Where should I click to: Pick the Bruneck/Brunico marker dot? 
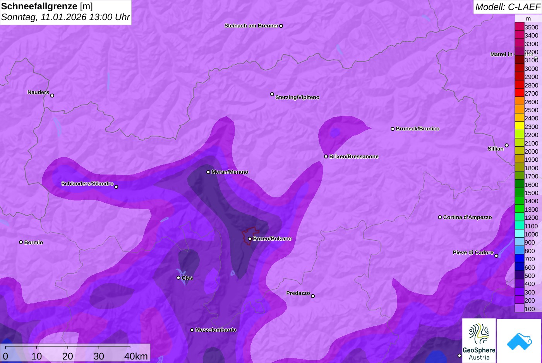393,129
